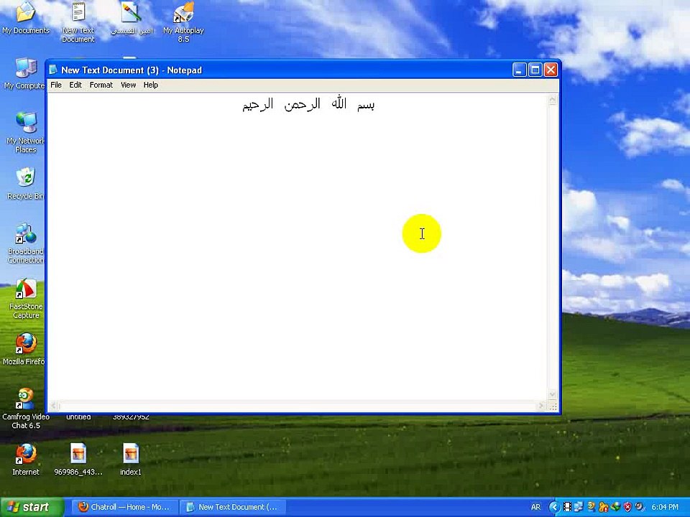The image size is (690, 517).
Task: Open the Edit menu in Notepad
Action: pyautogui.click(x=75, y=85)
